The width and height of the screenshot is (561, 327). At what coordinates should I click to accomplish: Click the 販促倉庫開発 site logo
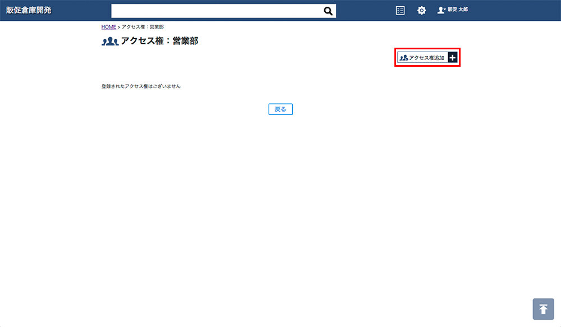tap(29, 10)
